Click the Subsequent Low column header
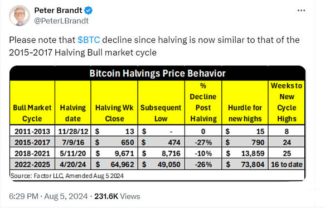325x208 pixels. point(161,113)
